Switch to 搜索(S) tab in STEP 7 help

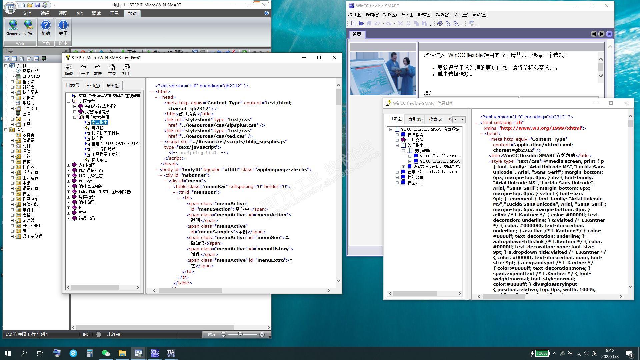coord(113,86)
